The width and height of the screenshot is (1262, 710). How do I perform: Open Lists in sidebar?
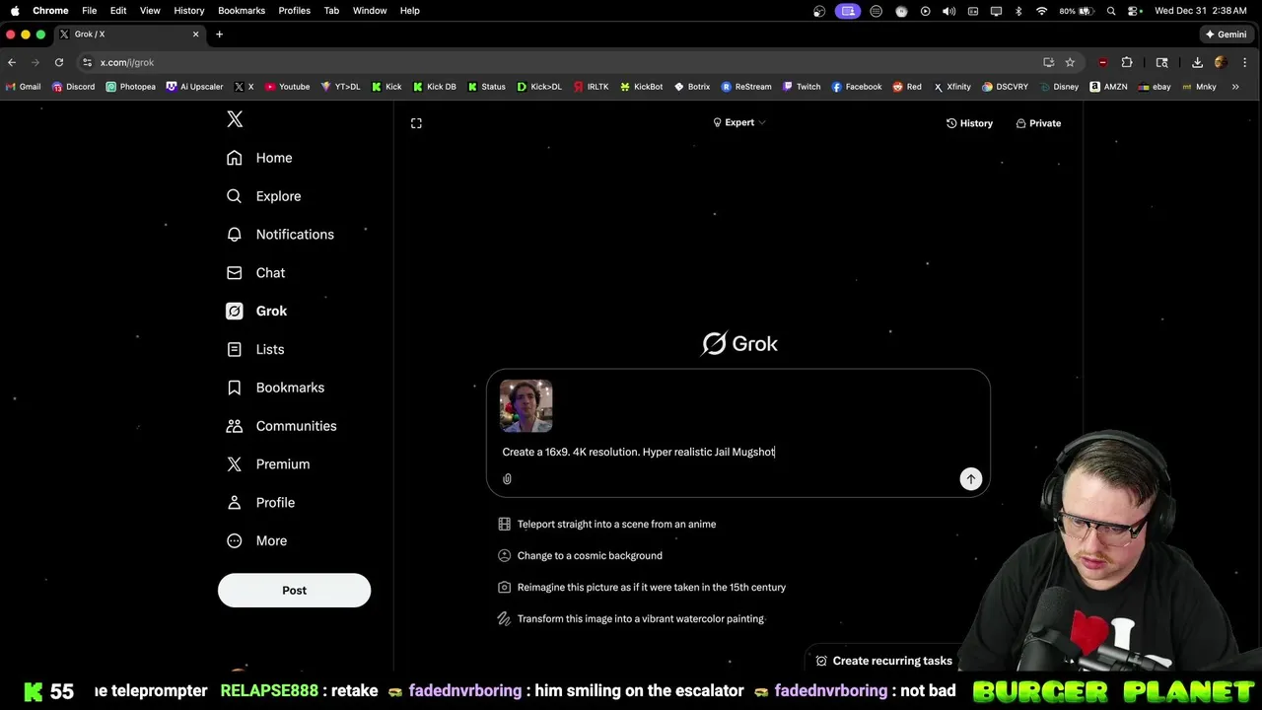[255, 350]
